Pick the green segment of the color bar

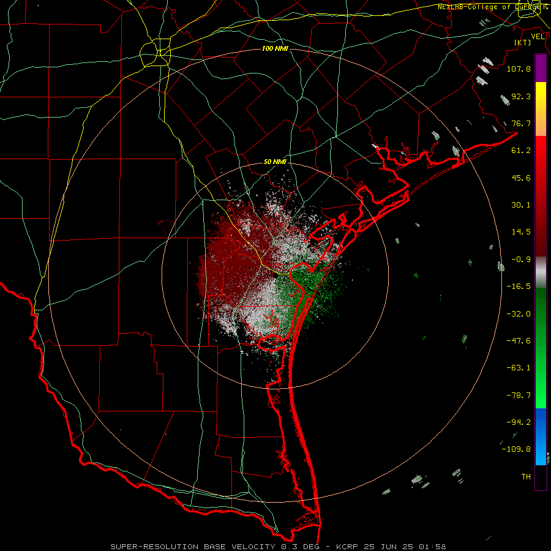[x=541, y=348]
